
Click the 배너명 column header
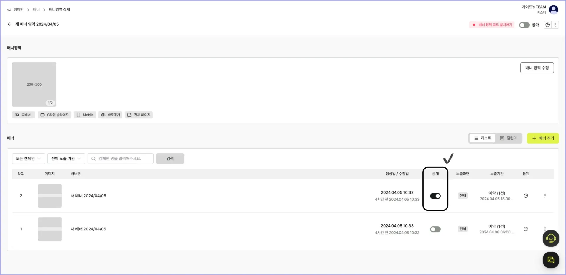76,174
